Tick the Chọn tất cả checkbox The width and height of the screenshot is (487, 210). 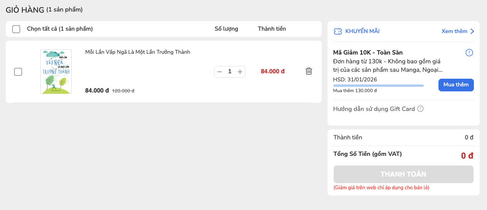coord(16,29)
